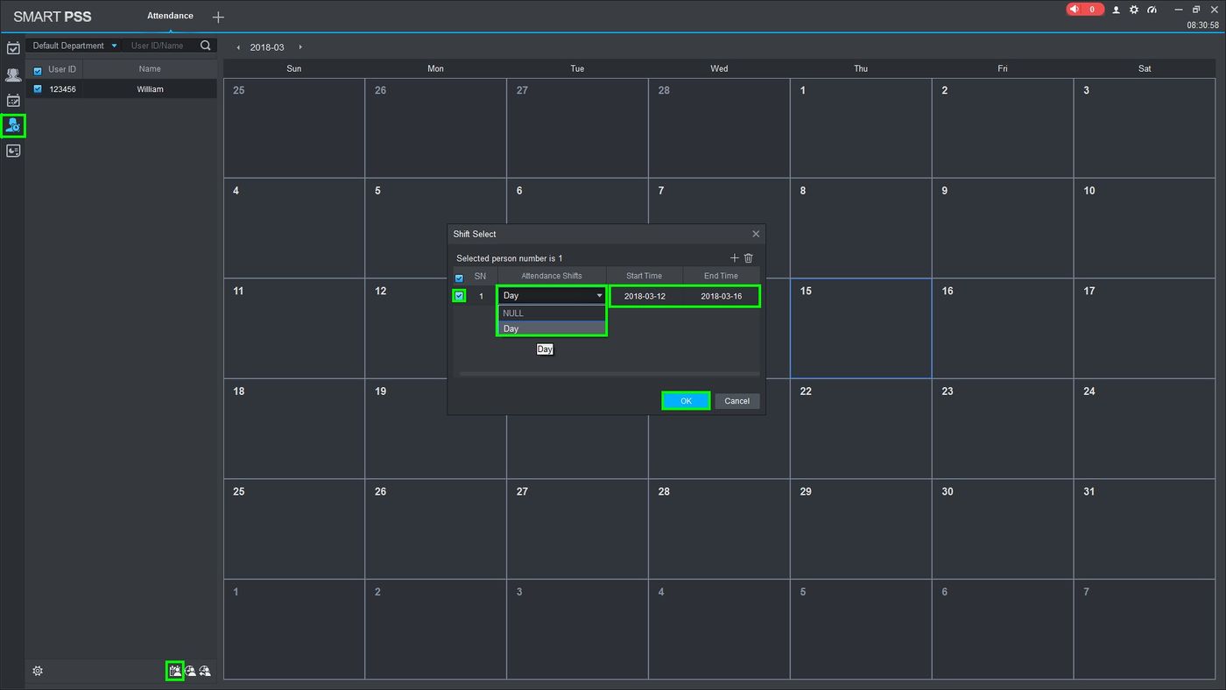Image resolution: width=1226 pixels, height=690 pixels.
Task: Click the End Time 2018-03-16 field
Action: tap(722, 296)
